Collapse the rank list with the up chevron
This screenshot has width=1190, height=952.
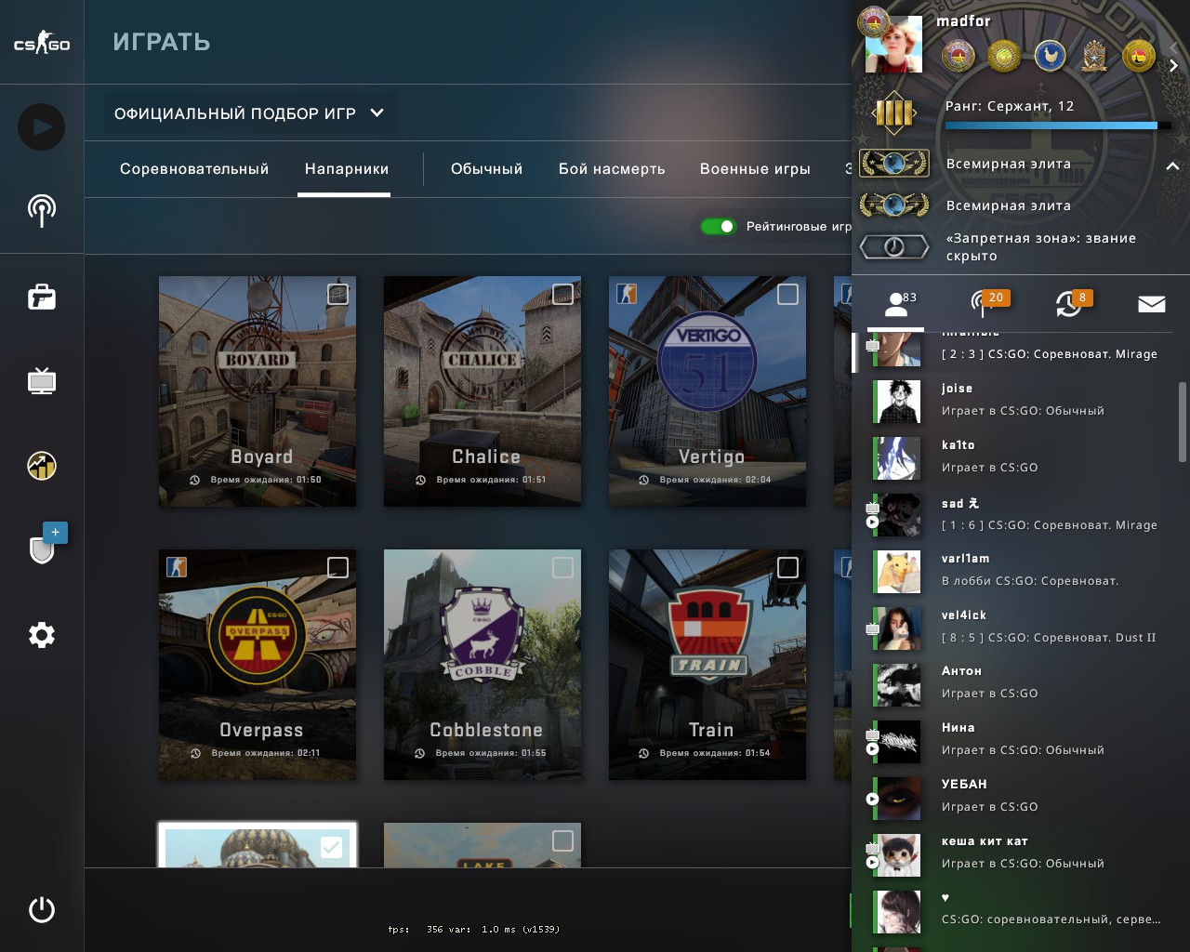pyautogui.click(x=1172, y=165)
